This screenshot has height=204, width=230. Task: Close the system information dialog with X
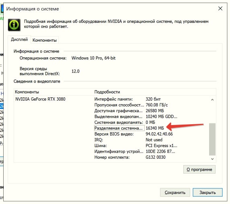[220, 8]
